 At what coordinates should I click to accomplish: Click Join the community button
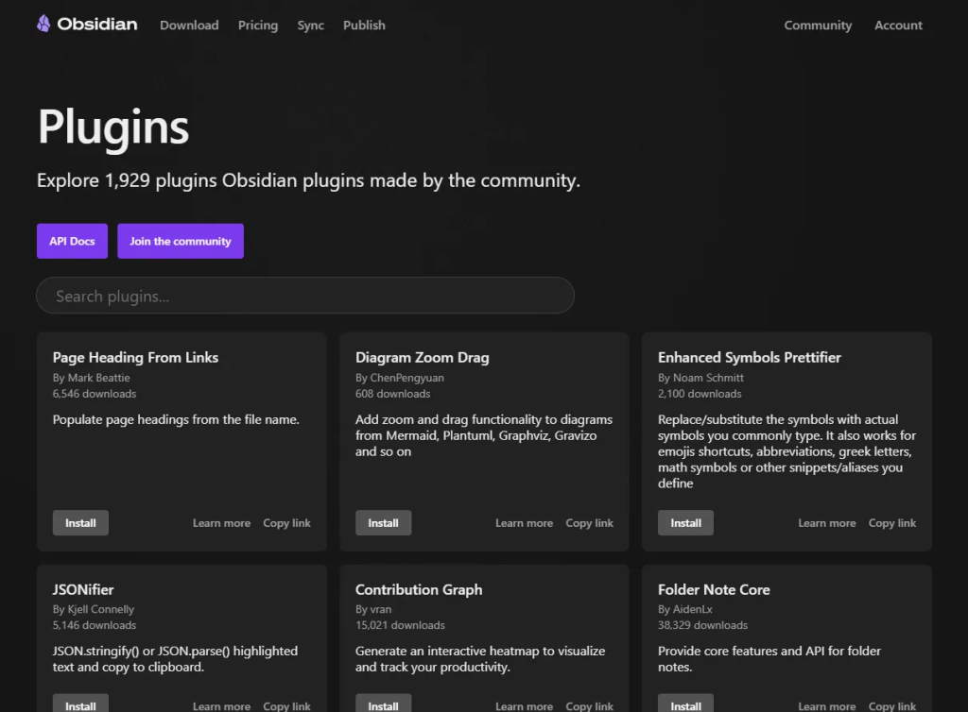click(181, 241)
